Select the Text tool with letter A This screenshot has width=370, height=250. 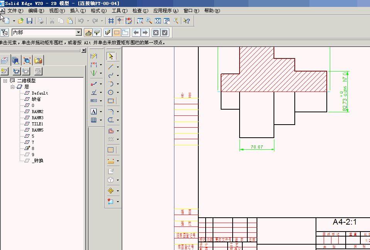pos(94,112)
